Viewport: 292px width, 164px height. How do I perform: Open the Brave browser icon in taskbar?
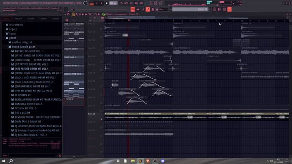coord(148,161)
